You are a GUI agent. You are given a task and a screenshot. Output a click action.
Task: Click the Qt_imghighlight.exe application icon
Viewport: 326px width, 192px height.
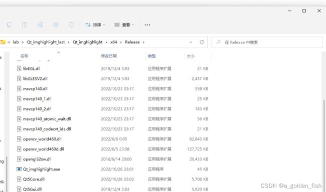click(x=19, y=169)
